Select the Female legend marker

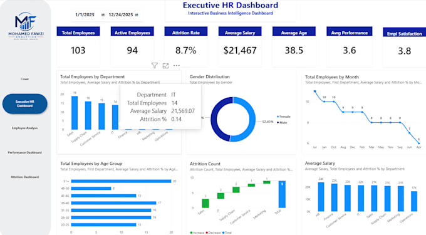[x=278, y=117]
